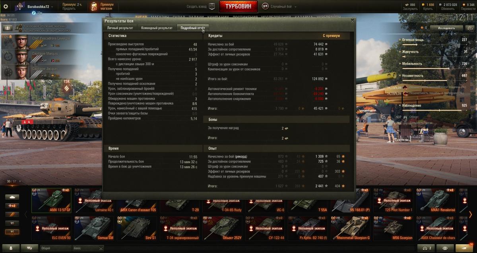
Task: Open referral notifications orange icon
Action: pyautogui.click(x=465, y=248)
